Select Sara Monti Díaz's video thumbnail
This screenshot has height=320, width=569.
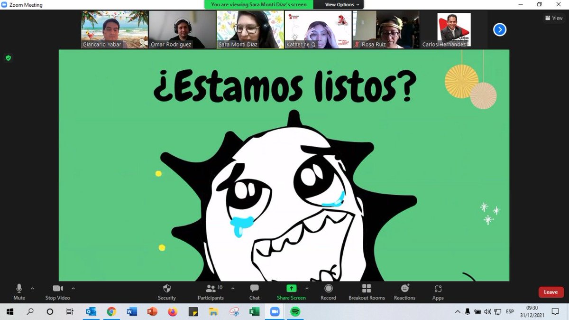point(250,30)
